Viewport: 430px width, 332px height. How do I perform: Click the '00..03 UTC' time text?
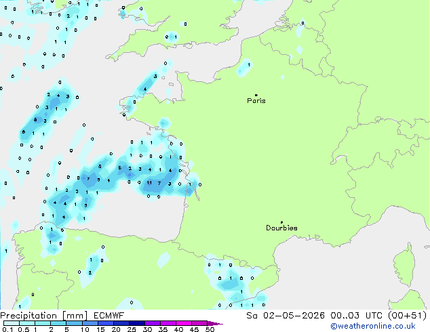click(357, 316)
